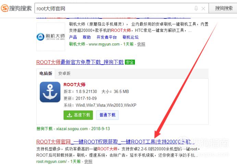The width and height of the screenshot is (237, 166).
Task: Click the green 安全 badge
Action: [x=130, y=62]
